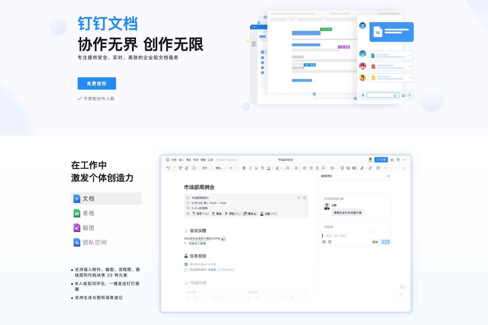Screen dimensions: 488x325
Task: Click the decrease indent icon
Action: tap(311, 168)
